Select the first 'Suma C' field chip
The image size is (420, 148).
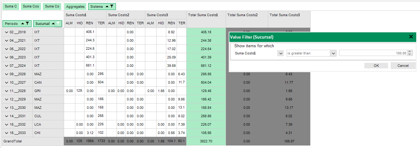[11, 6]
